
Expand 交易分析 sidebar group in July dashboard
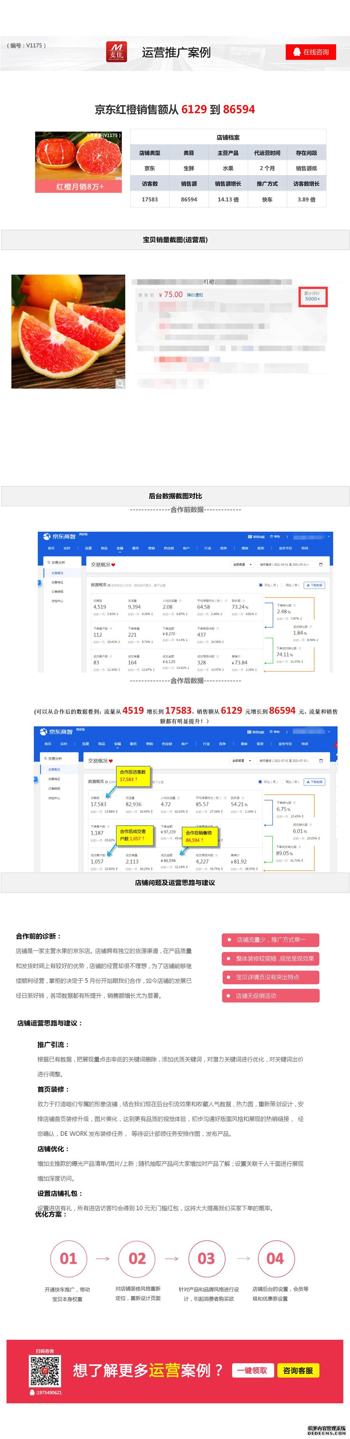[x=53, y=759]
